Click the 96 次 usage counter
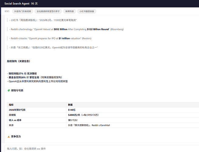 pos(34,4)
